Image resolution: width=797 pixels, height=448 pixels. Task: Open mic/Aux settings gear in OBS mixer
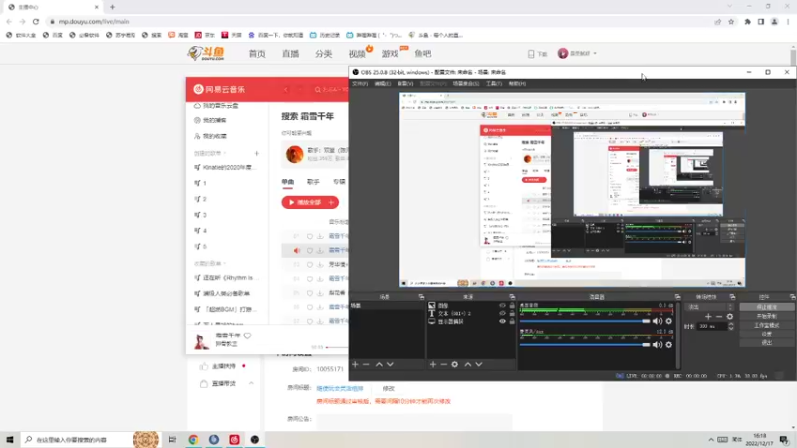(x=668, y=344)
